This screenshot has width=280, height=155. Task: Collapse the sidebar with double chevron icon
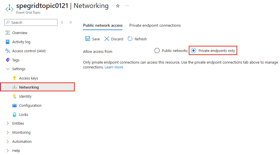coord(71,22)
